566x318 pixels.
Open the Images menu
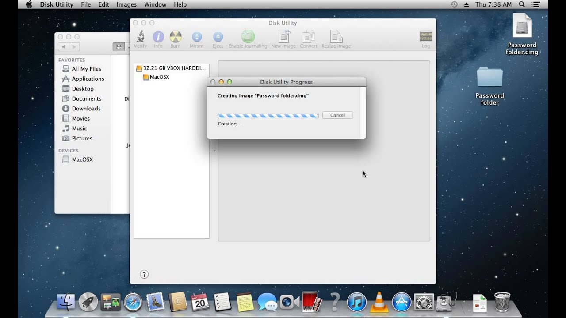(x=126, y=4)
